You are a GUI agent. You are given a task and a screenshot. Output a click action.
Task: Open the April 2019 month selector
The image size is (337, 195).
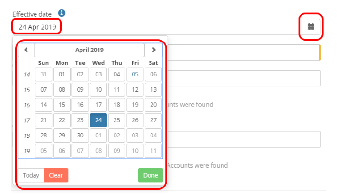89,50
